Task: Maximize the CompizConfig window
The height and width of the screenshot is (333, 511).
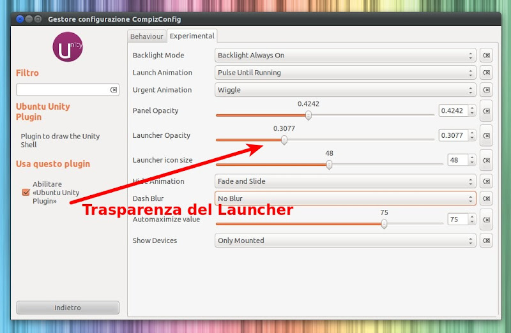Action: (x=38, y=19)
